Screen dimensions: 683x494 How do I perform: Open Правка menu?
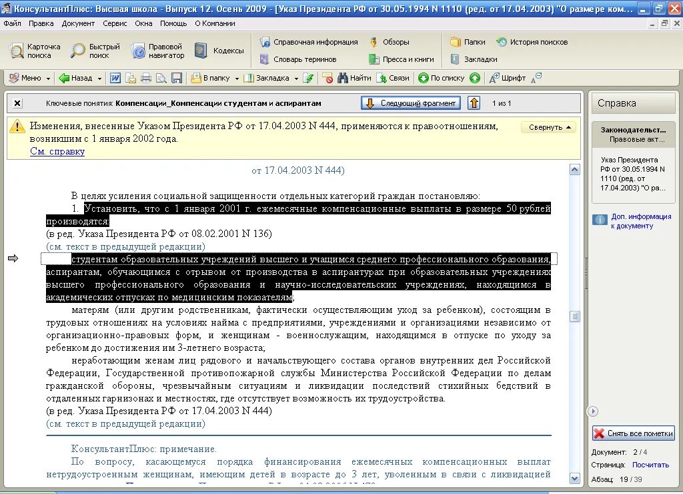[41, 23]
